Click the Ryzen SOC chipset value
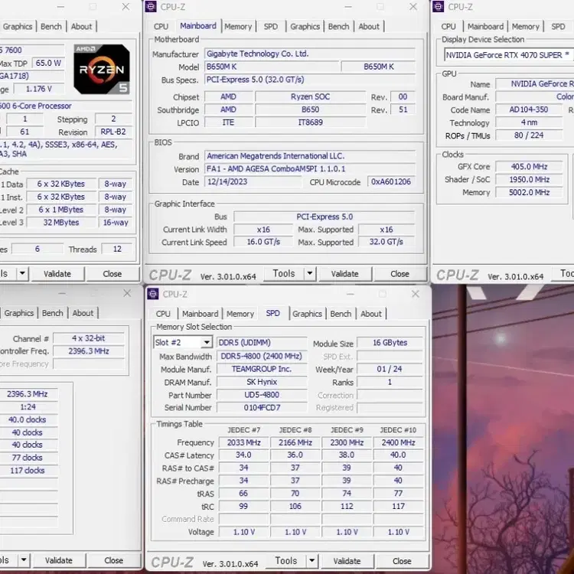Screen dimensions: 574x574 point(310,96)
